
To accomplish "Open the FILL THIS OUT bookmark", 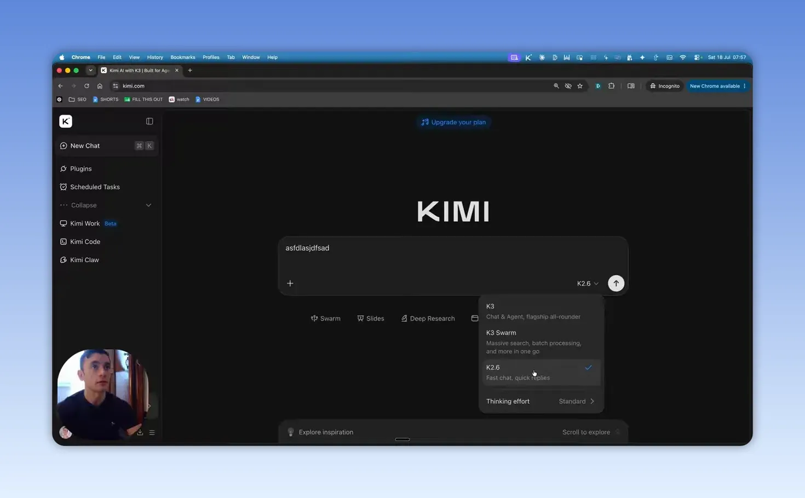I will 143,100.
